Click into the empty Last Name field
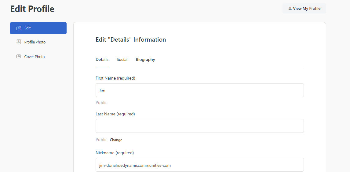This screenshot has height=172, width=350. pos(199,126)
